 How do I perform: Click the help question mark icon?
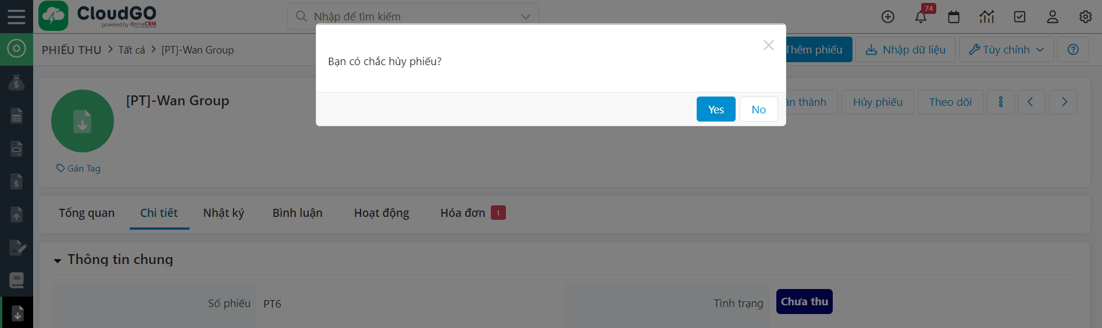1073,50
